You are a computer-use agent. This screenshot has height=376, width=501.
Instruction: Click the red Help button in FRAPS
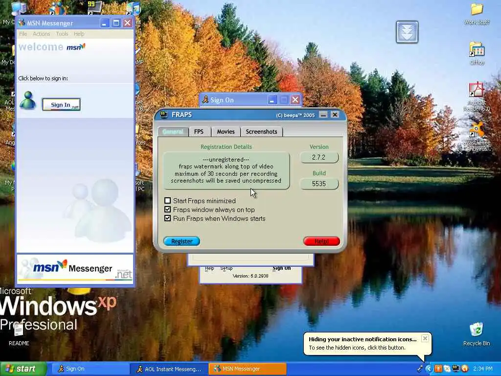click(x=321, y=241)
